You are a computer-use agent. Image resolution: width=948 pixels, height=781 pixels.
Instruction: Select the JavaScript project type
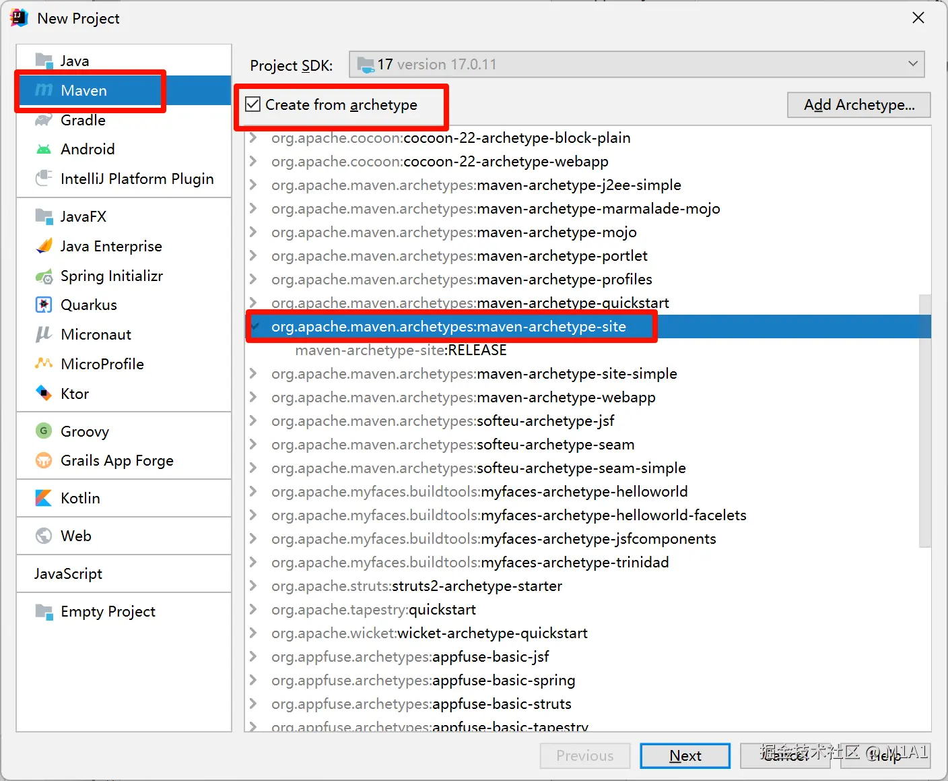tap(68, 573)
